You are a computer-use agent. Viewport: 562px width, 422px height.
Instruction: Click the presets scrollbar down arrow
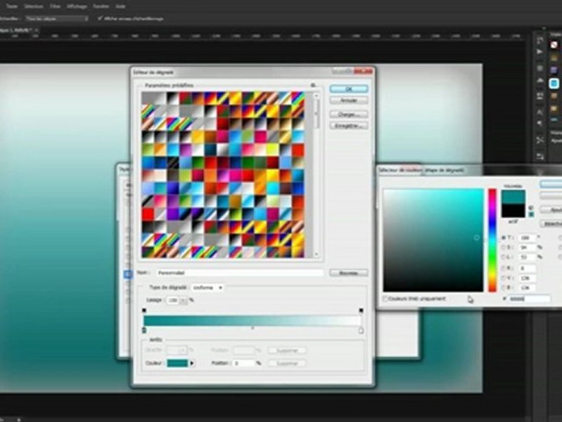click(x=316, y=254)
